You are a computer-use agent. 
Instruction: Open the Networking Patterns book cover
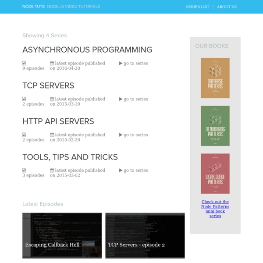215,126
